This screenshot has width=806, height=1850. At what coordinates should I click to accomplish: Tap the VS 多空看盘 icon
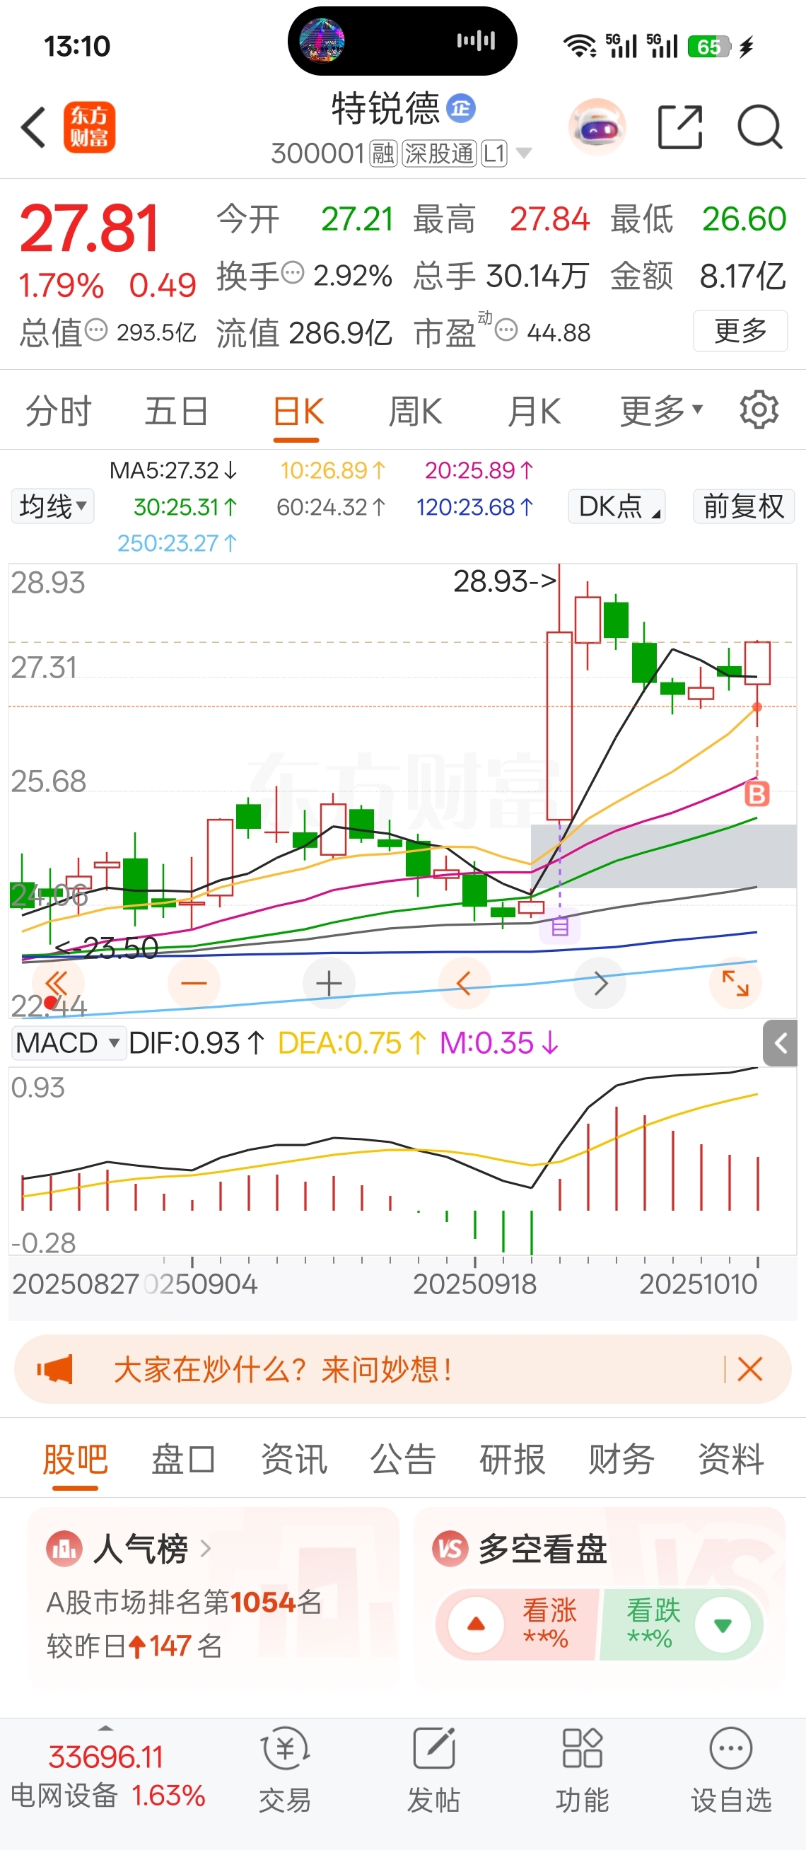coord(450,1548)
